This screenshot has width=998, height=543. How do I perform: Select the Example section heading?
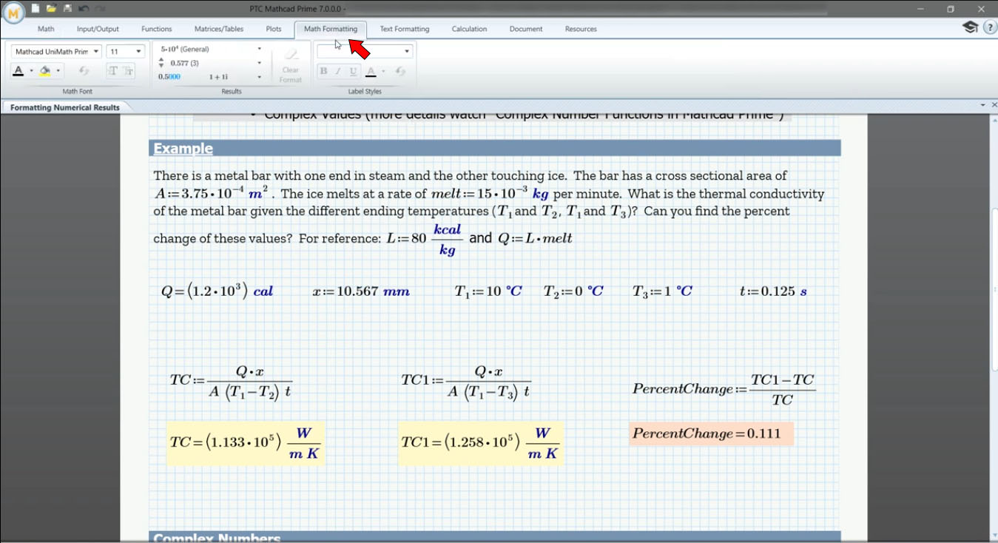tap(183, 148)
